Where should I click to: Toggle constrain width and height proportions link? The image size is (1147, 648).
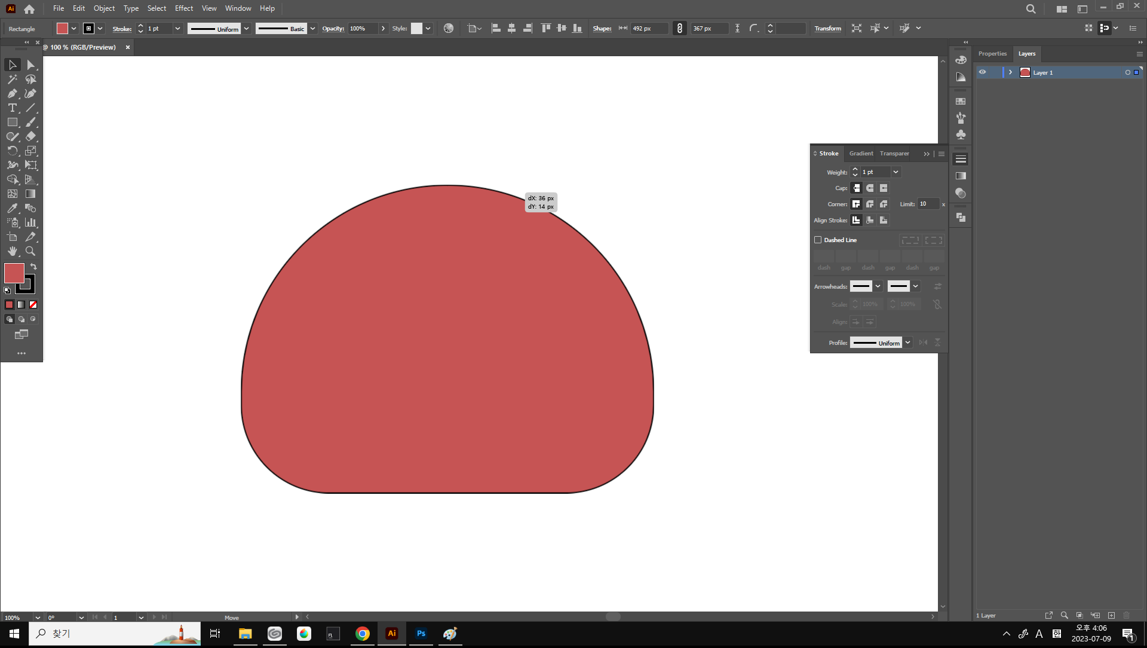tap(679, 29)
